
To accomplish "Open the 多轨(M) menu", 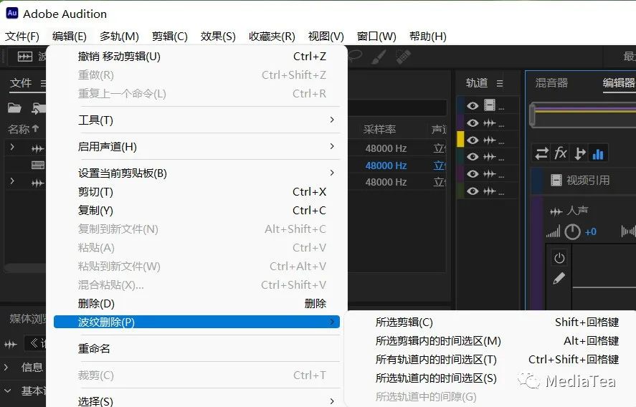I will click(119, 37).
